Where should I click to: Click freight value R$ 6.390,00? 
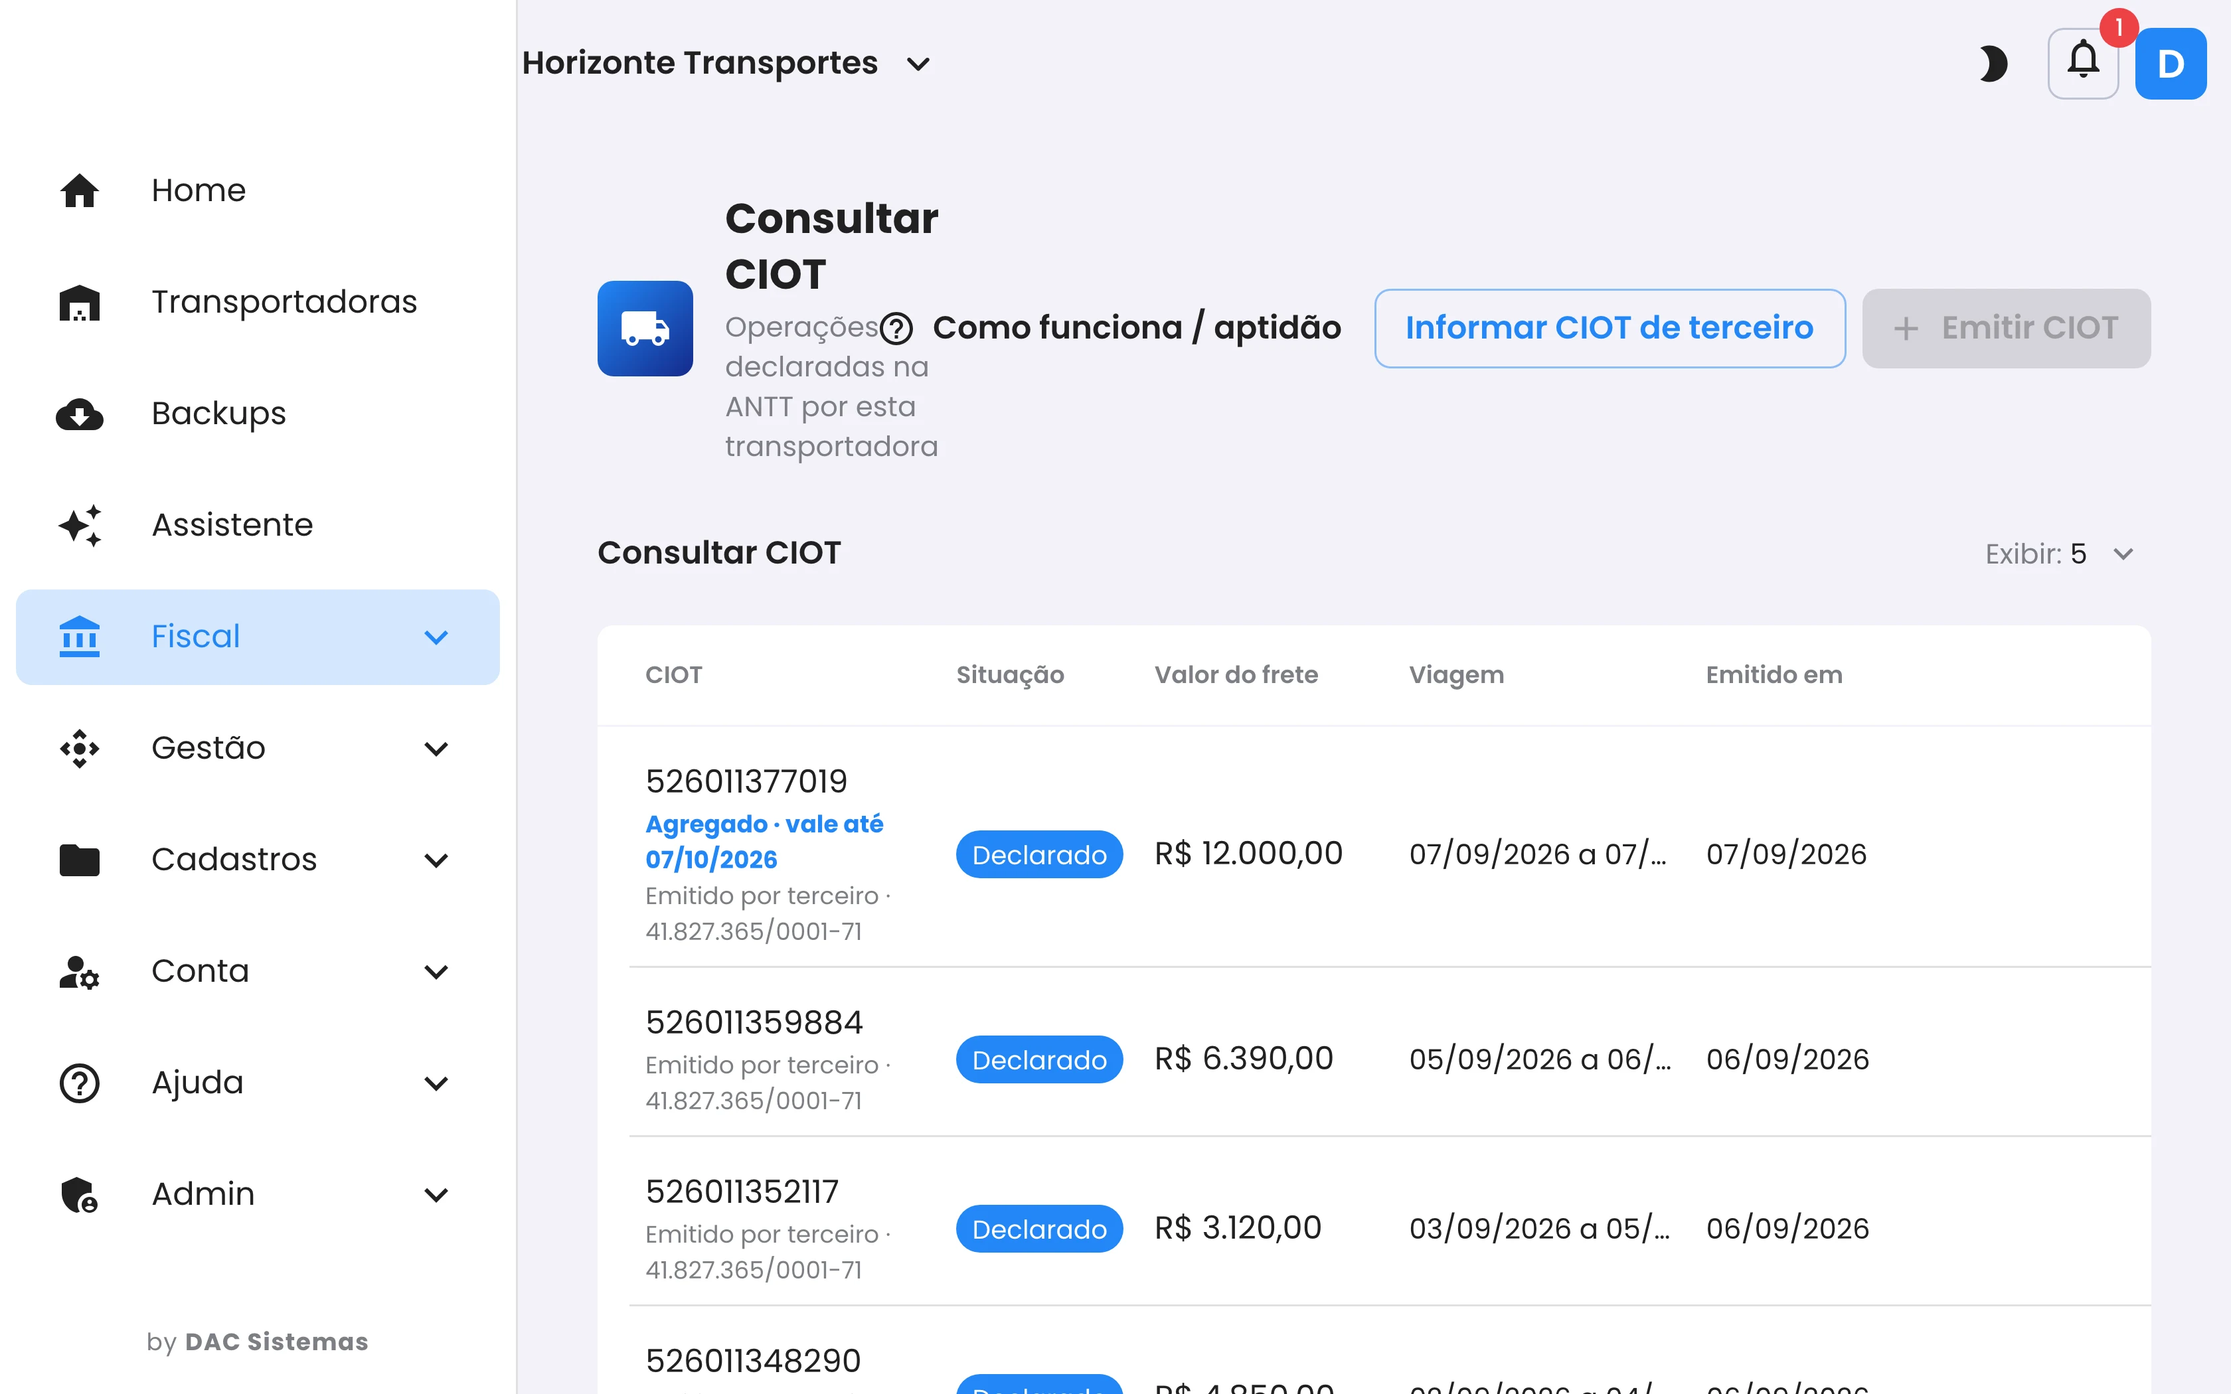click(1244, 1058)
